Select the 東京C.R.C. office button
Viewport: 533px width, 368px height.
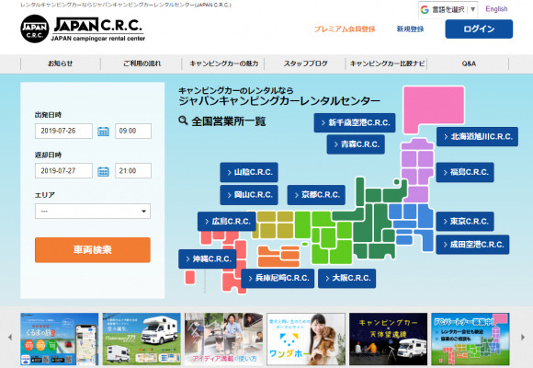(x=465, y=222)
